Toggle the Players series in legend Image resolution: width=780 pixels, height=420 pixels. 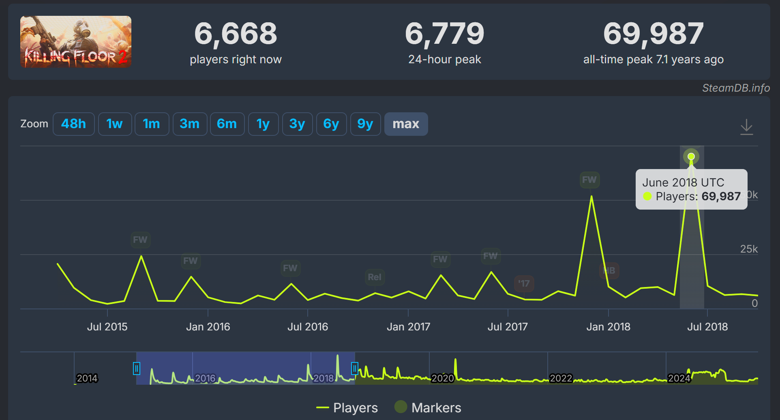coord(347,407)
